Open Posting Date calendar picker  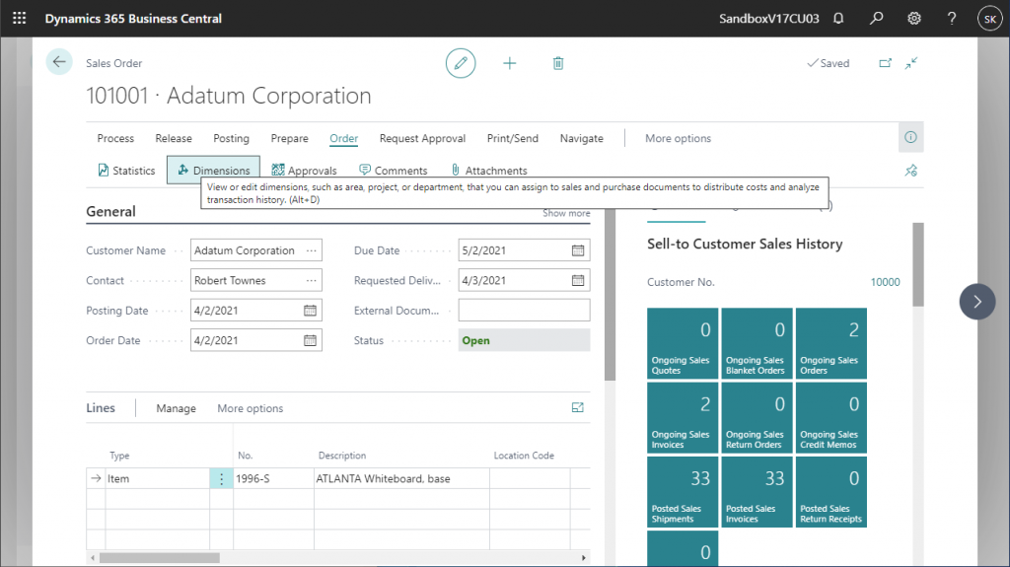pyautogui.click(x=310, y=311)
